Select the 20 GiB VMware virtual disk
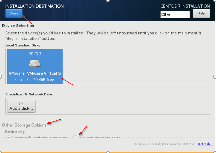The width and height of the screenshot is (216, 153). click(35, 67)
